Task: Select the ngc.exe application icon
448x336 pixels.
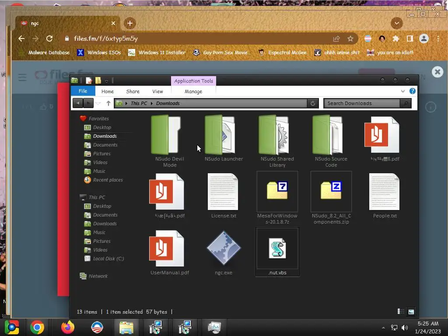Action: (224, 248)
